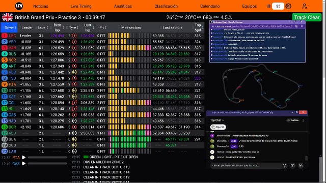Select position badge 20 for LAW
The width and height of the screenshot is (326, 183).
tap(5, 151)
